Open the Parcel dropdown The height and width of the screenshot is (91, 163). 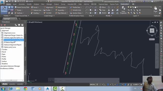click(x=35, y=7)
